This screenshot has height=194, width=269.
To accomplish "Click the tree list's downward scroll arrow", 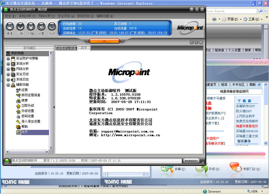I will [51, 148].
